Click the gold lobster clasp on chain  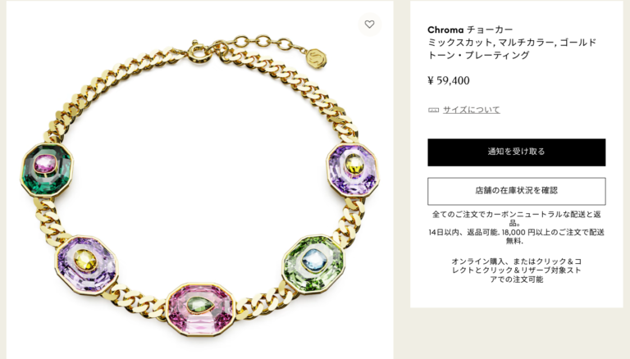click(199, 52)
